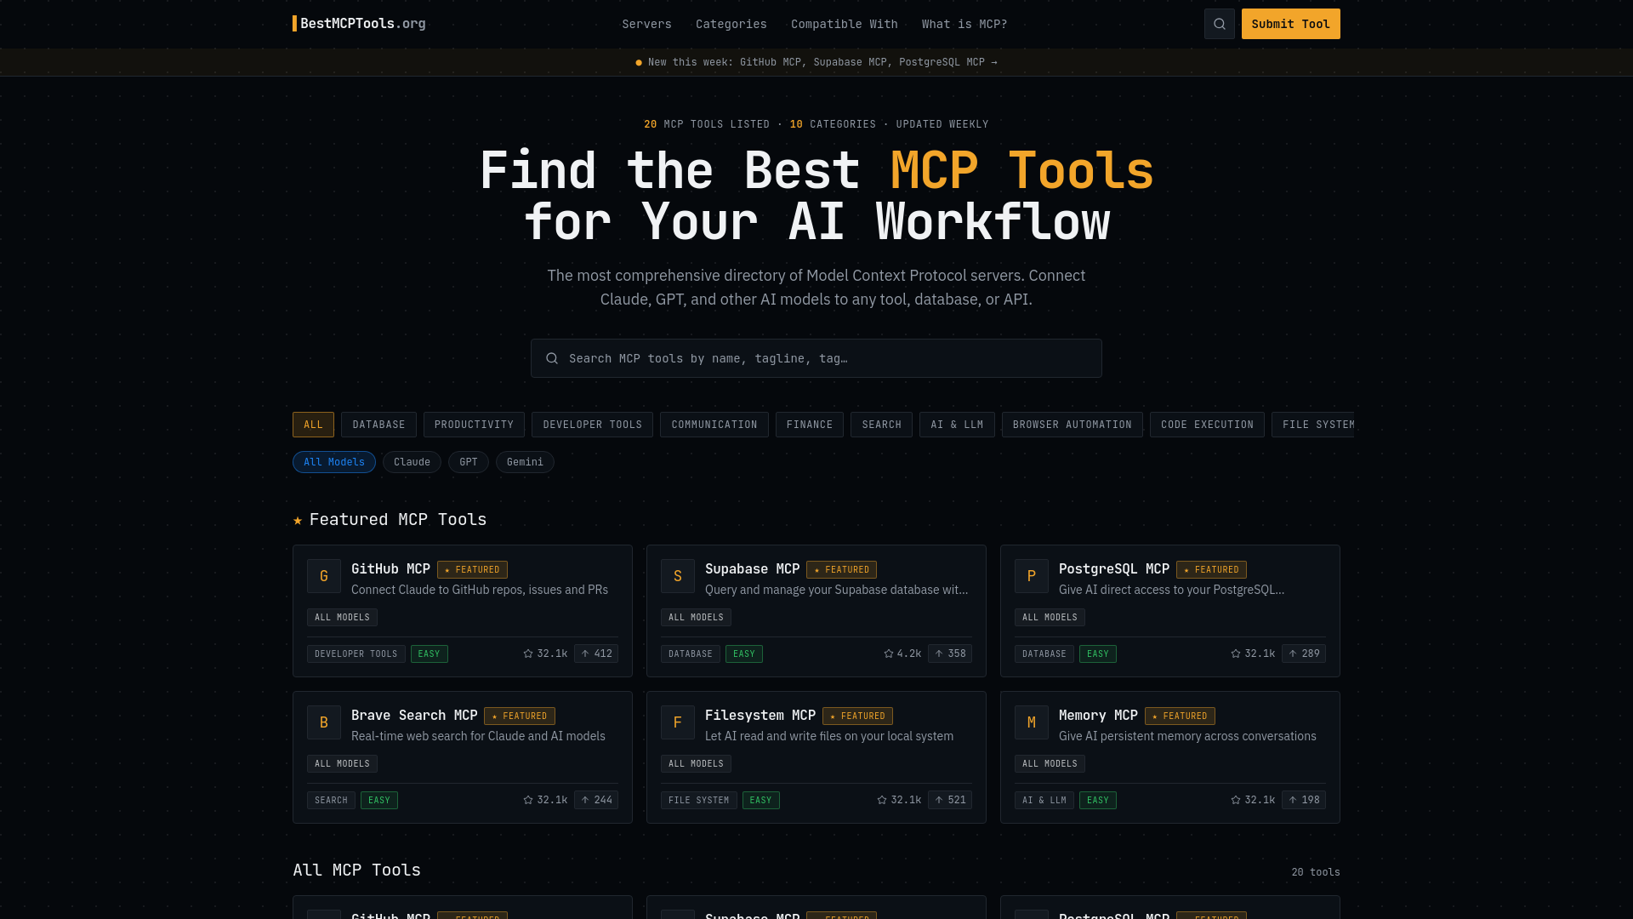Click the FEATURED badge next to Supabase MCP
1633x919 pixels.
tap(841, 569)
